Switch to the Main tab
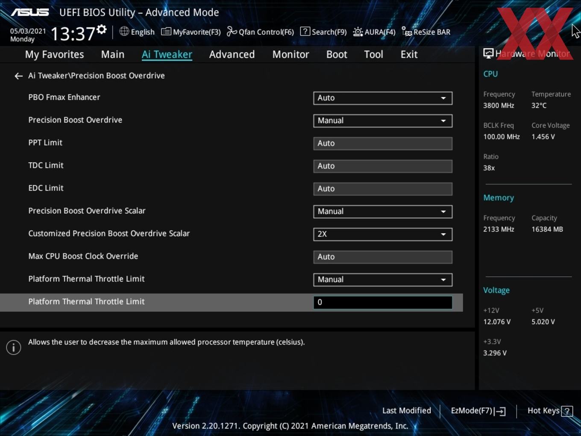Viewport: 581px width, 436px height. 113,54
